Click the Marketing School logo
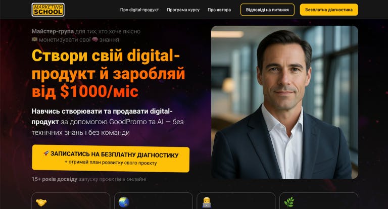This screenshot has width=388, height=209. (x=48, y=10)
